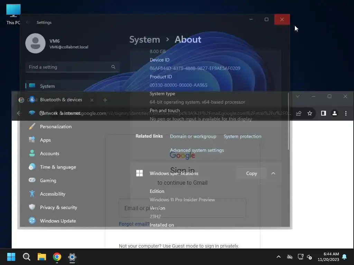Screen dimensions: 354x265
Task: Click VM6@collabnet.local account text
Action: coord(69,47)
